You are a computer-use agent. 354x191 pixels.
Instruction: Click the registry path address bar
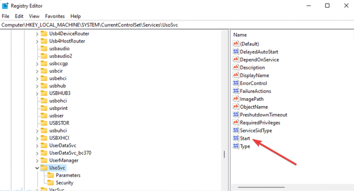[177, 25]
